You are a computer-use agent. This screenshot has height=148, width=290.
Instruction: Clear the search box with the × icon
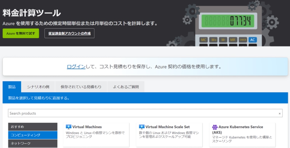[280, 114]
